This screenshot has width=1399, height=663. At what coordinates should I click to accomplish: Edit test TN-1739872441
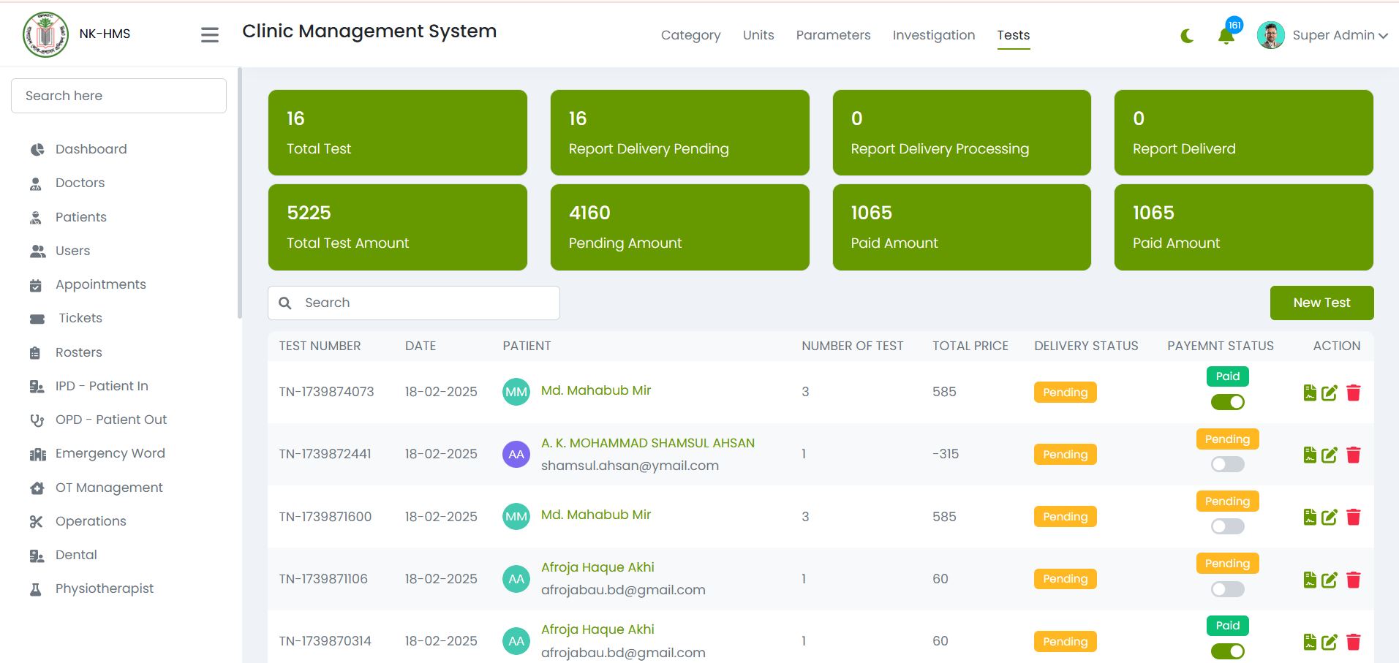point(1330,455)
